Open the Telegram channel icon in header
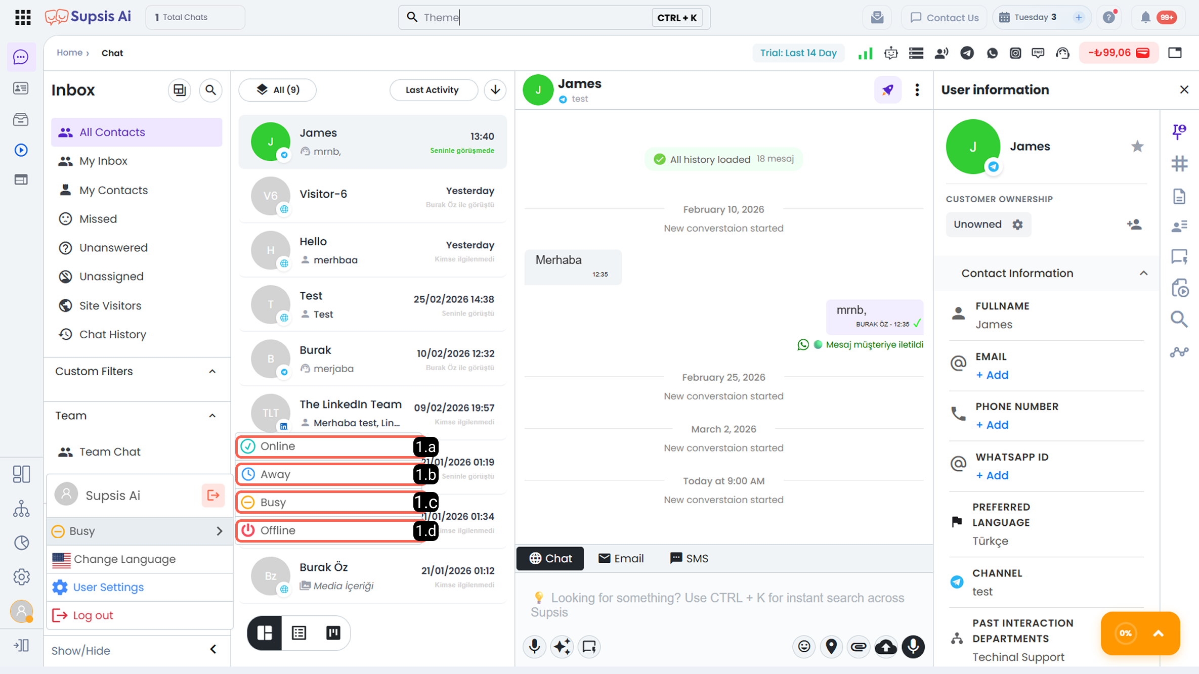1199x674 pixels. [967, 53]
